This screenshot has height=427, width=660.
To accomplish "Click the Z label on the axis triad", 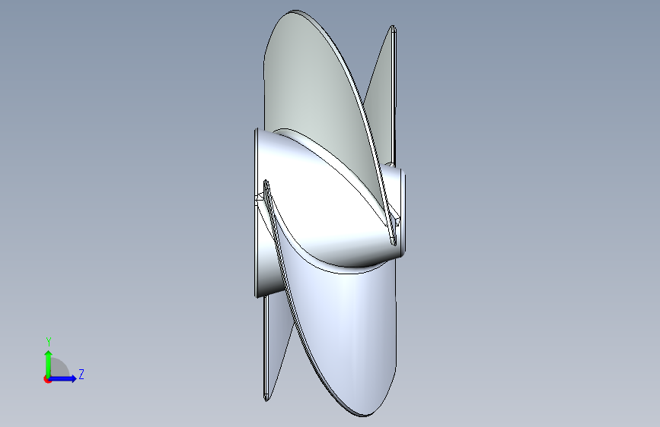I will [81, 374].
